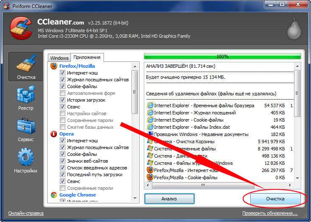
Task: Click the АНАЛИЗ ЗАВЕРШЁН summary line
Action: pyautogui.click(x=181, y=66)
